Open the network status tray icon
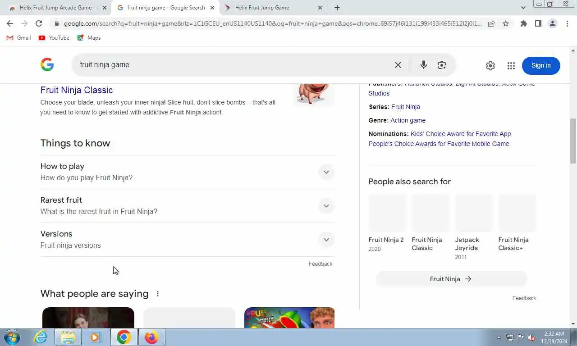The image size is (577, 346). tap(510, 337)
